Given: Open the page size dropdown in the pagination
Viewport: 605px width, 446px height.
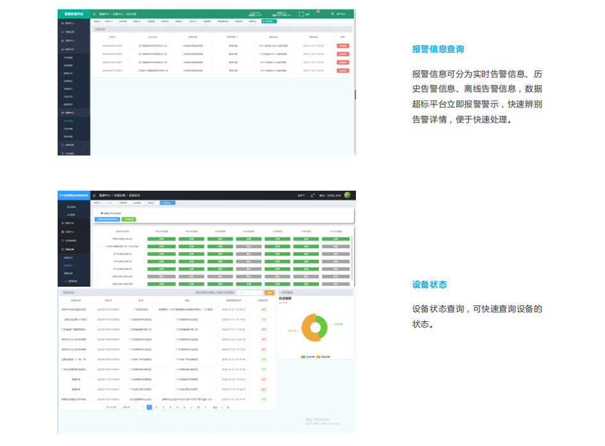Looking at the screenshot, I should [127, 407].
